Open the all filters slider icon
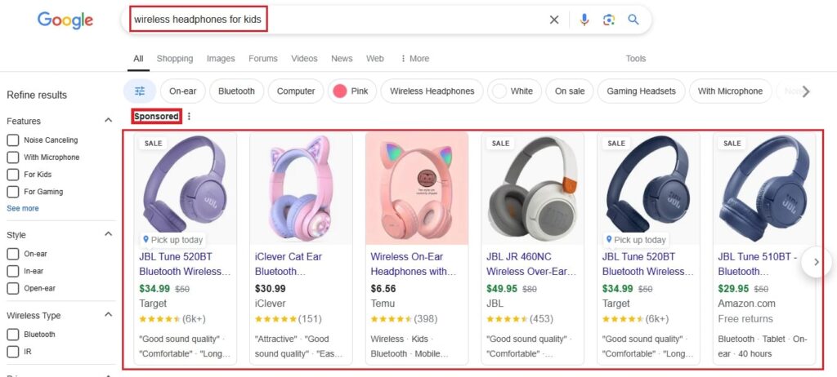Screen dimensions: 837x377 click(140, 91)
